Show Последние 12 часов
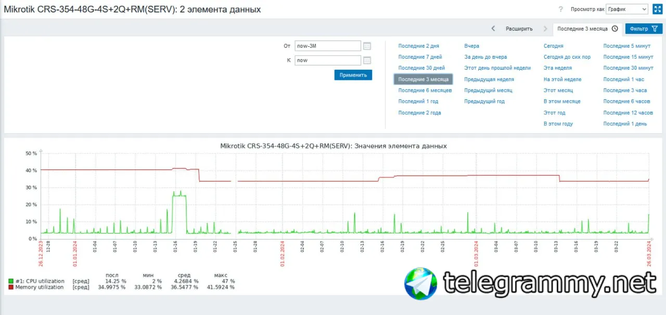Viewport: 666px width, 315px height. coord(628,113)
